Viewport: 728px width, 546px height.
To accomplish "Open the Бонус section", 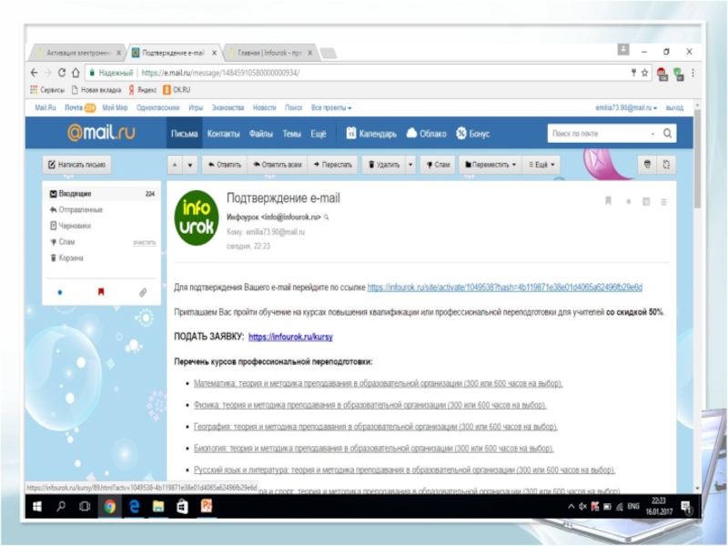I will [472, 134].
